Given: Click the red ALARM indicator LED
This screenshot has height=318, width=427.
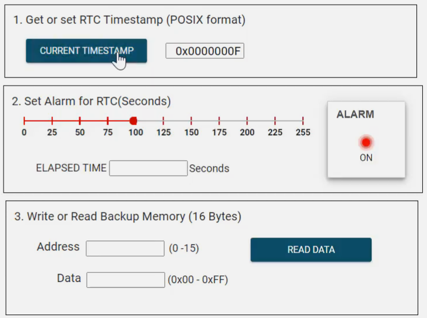Looking at the screenshot, I should point(366,142).
